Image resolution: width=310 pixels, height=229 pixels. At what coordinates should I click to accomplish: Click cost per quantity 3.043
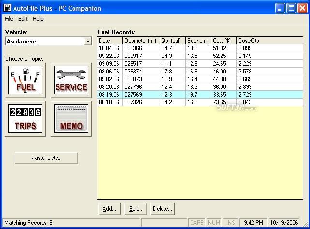(x=245, y=102)
